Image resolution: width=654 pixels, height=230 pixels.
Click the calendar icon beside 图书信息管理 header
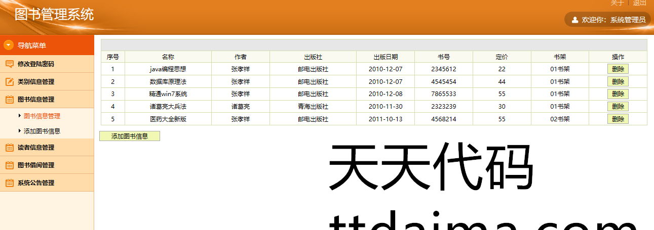pyautogui.click(x=9, y=100)
